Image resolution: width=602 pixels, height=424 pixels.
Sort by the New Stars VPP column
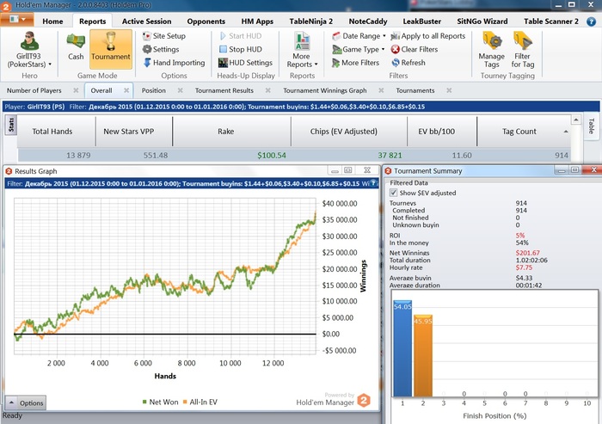pos(134,132)
